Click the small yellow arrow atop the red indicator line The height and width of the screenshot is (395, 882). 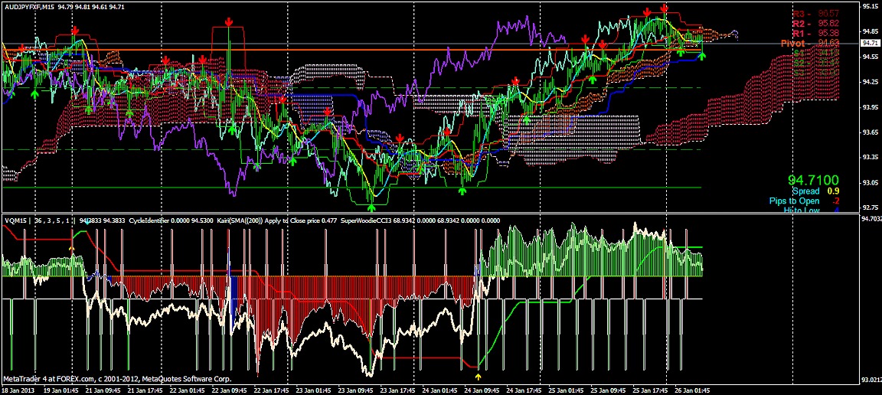click(71, 247)
